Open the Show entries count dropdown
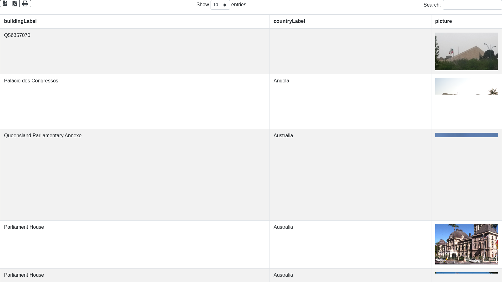This screenshot has width=502, height=282. 220,5
